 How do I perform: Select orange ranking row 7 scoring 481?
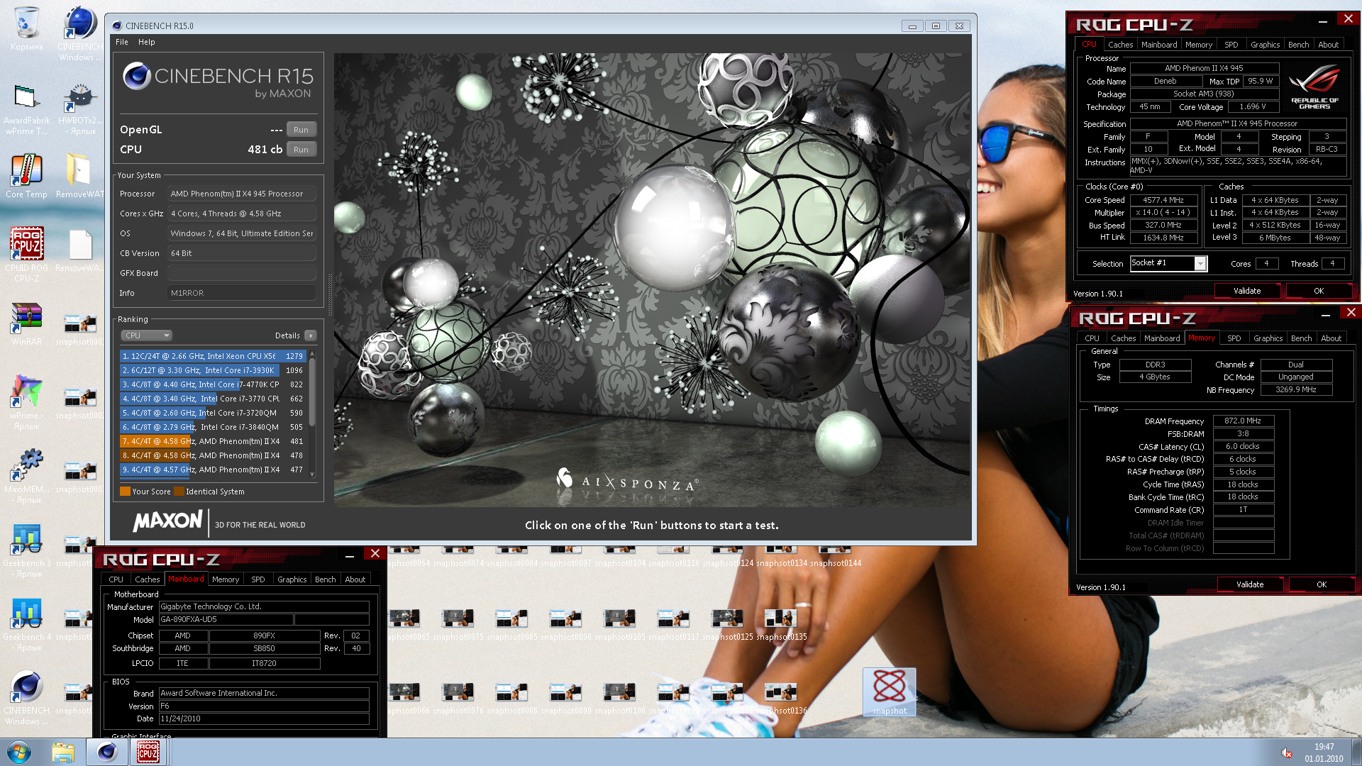point(212,441)
